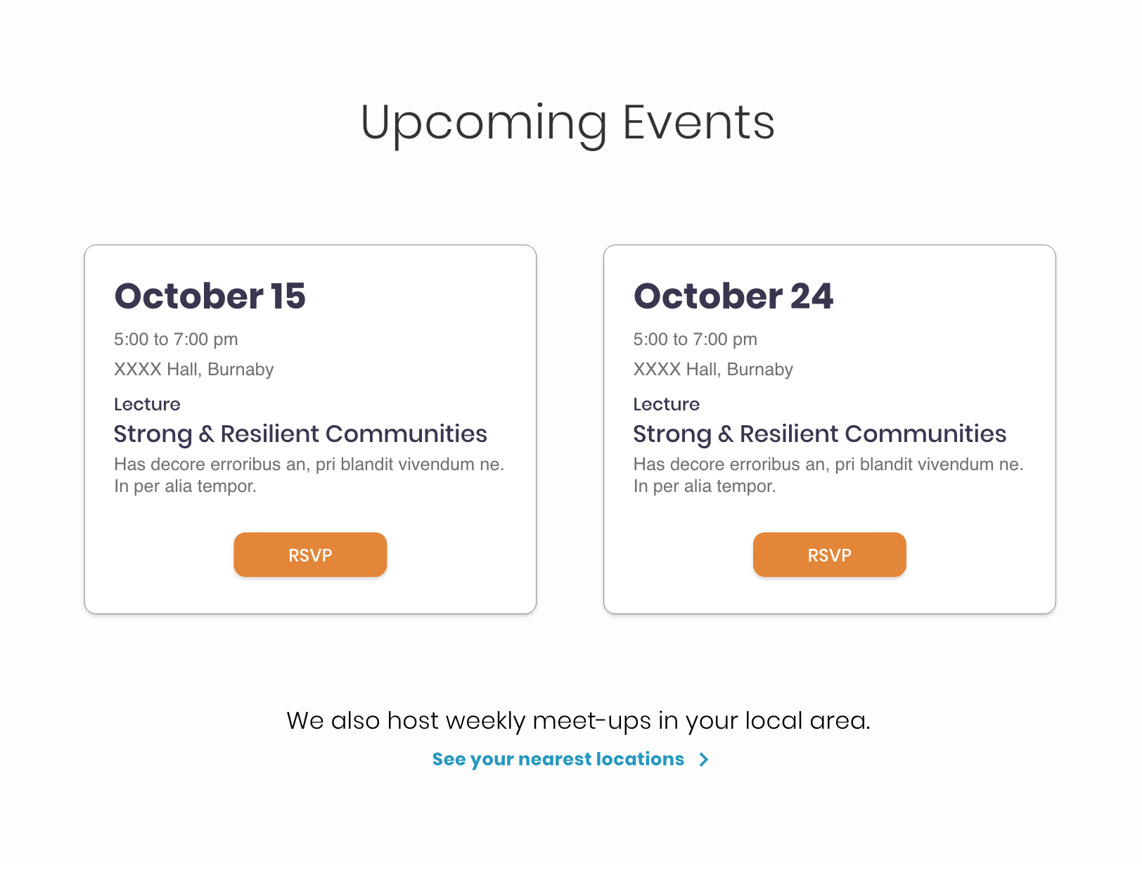The image size is (1142, 870).
Task: Select the October 24 date heading
Action: (x=734, y=296)
